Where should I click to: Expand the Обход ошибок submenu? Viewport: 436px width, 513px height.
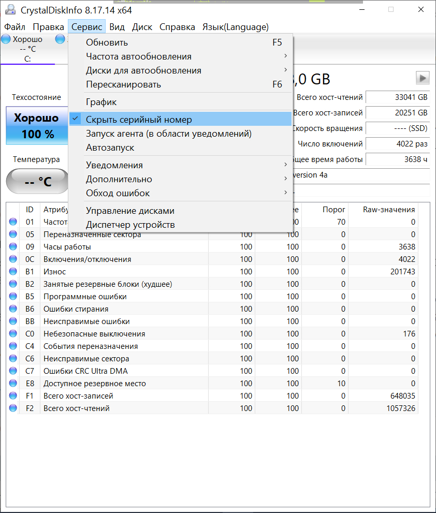click(x=180, y=193)
